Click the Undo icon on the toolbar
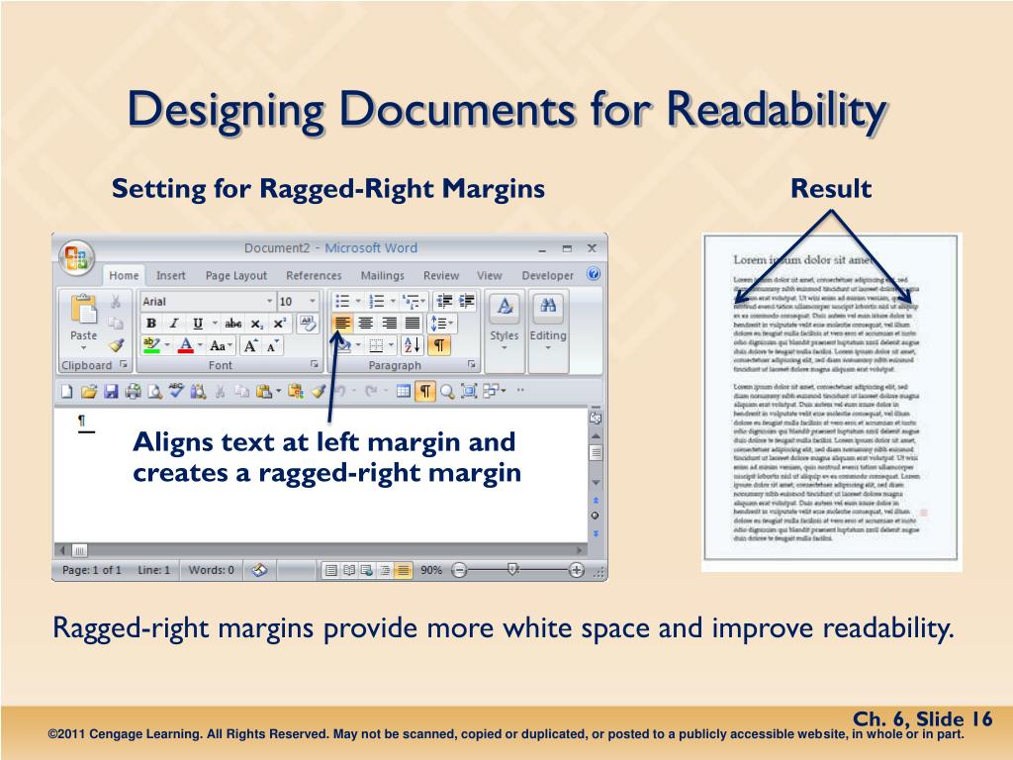The height and width of the screenshot is (760, 1013). (342, 392)
